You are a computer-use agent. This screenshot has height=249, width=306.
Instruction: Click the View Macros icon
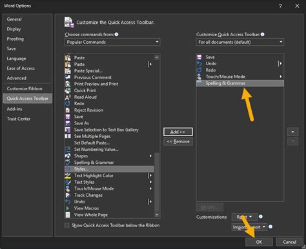pyautogui.click(x=68, y=208)
